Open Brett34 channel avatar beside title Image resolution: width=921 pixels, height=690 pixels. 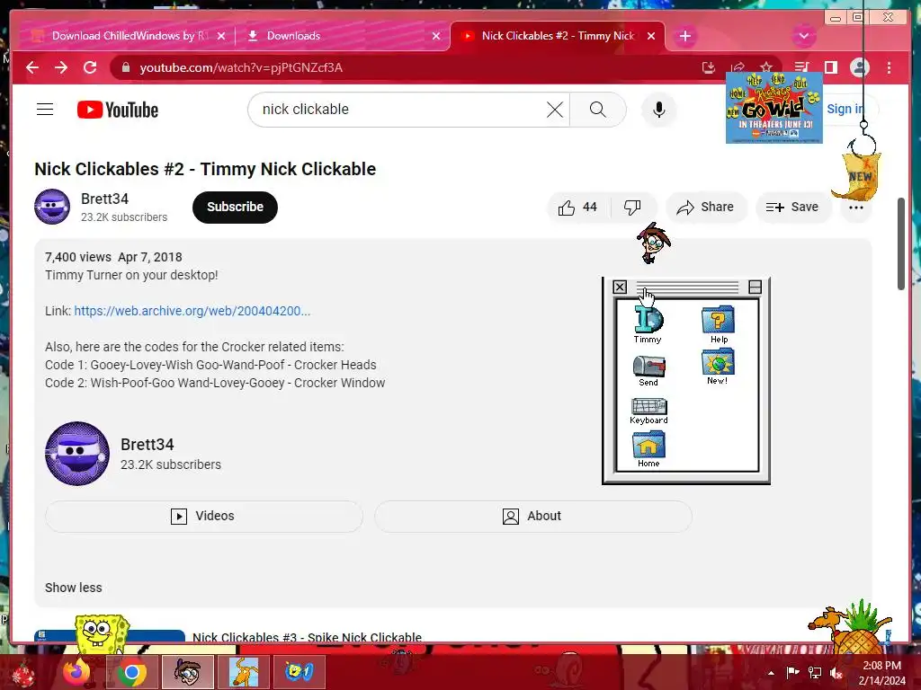coord(52,207)
